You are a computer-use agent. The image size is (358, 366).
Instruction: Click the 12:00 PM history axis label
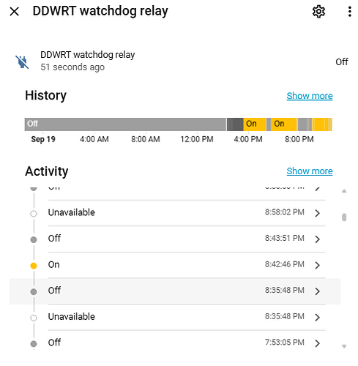tap(197, 139)
